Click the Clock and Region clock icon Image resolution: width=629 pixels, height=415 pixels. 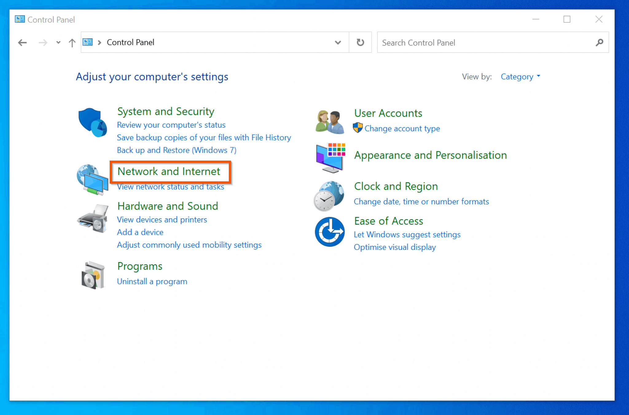tap(329, 196)
